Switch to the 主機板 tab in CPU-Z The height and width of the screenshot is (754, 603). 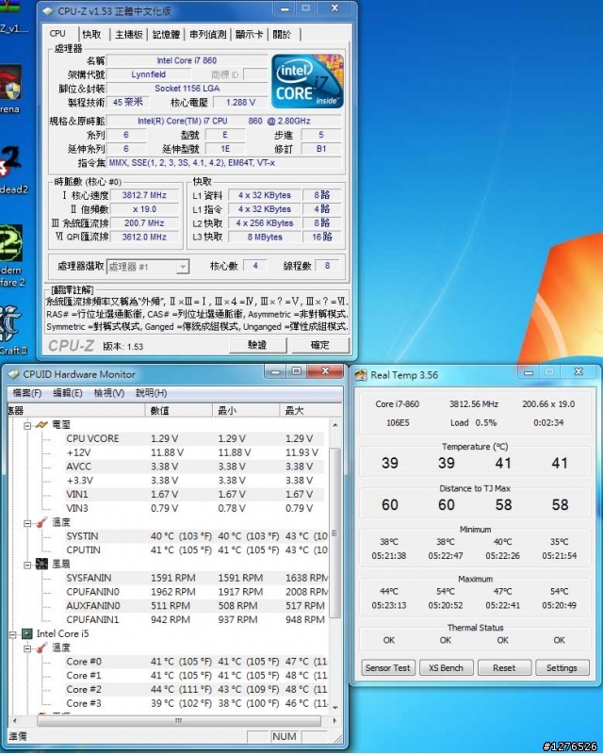tap(129, 34)
